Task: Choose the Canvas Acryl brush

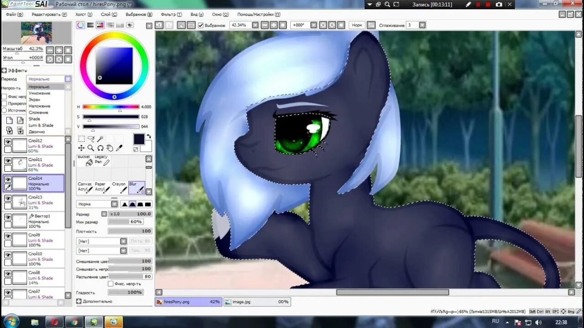Action: [x=85, y=187]
